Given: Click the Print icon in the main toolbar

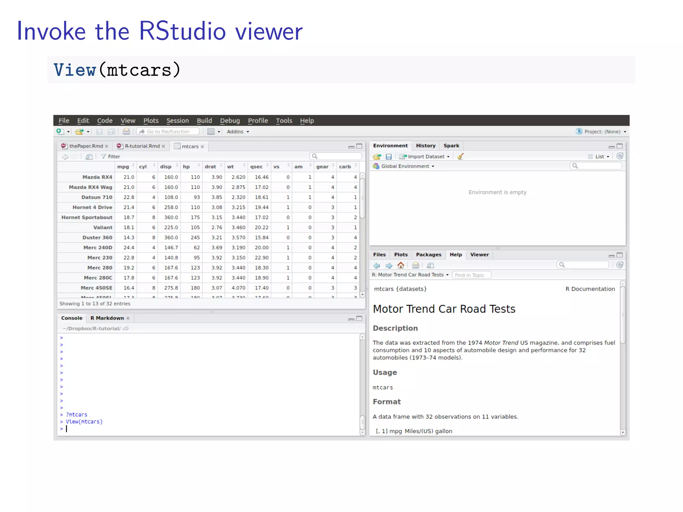Looking at the screenshot, I should [x=126, y=132].
